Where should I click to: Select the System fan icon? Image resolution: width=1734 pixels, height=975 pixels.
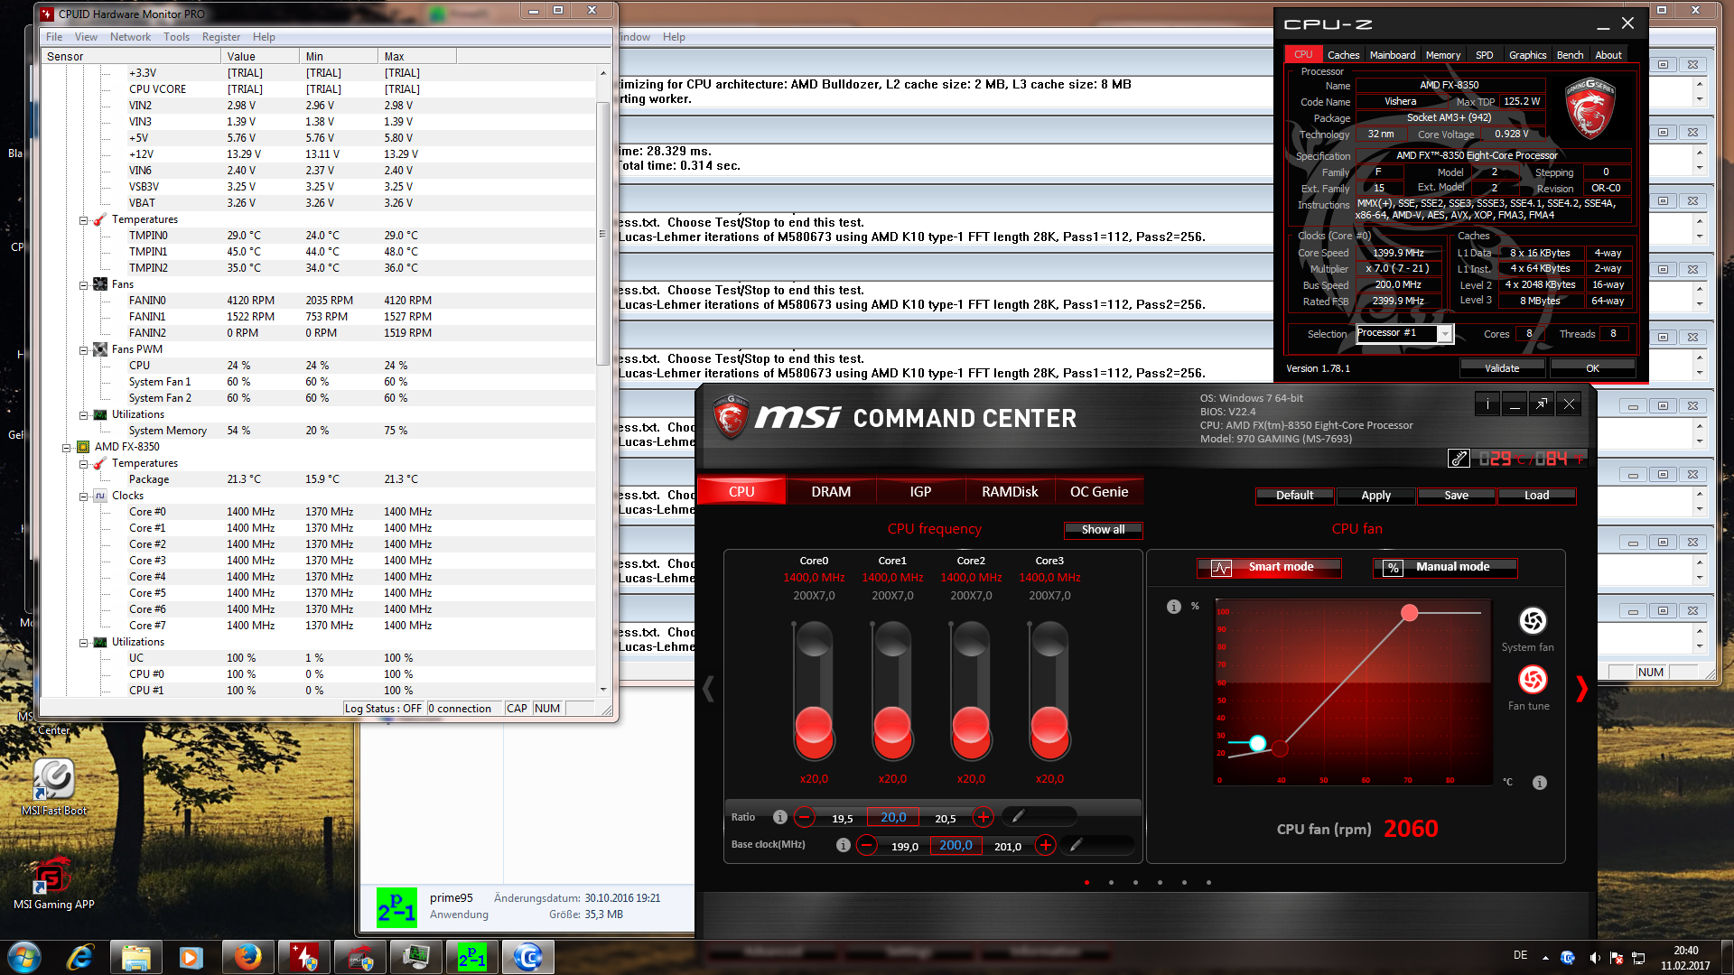pyautogui.click(x=1533, y=621)
